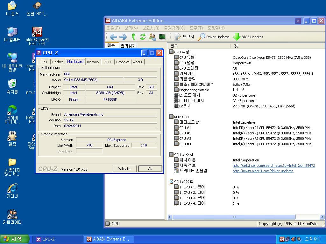326x244 pixels.
Task: Click the Link Width x16 field
Action: tap(89, 145)
